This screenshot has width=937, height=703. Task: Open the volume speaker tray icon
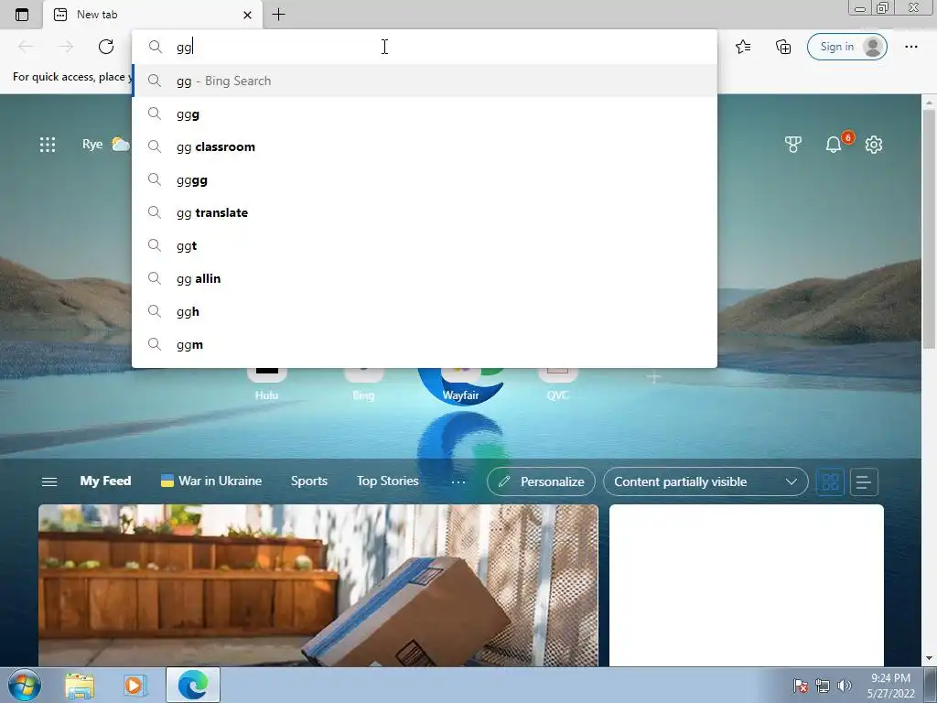pos(844,686)
